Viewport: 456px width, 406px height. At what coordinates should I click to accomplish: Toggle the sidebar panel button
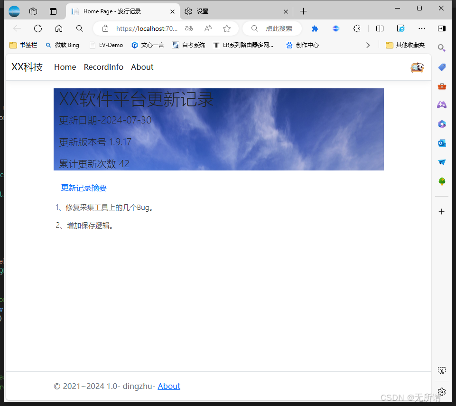(x=442, y=28)
